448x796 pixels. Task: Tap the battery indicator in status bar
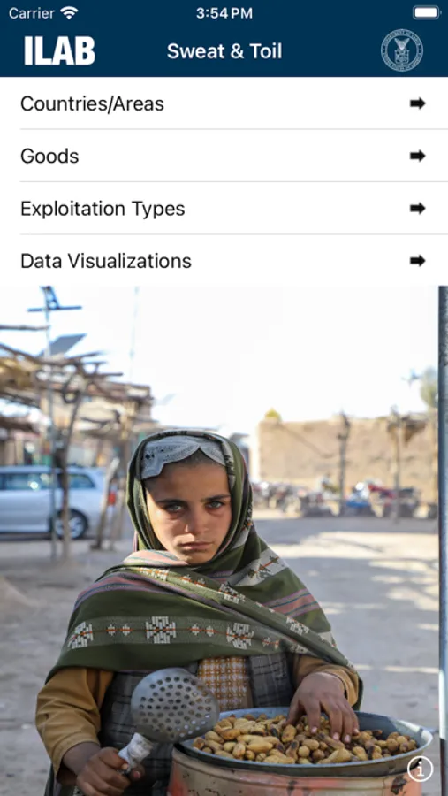(426, 12)
